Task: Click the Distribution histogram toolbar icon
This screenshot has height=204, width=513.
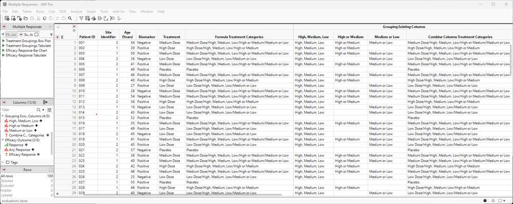Action: tap(93, 18)
